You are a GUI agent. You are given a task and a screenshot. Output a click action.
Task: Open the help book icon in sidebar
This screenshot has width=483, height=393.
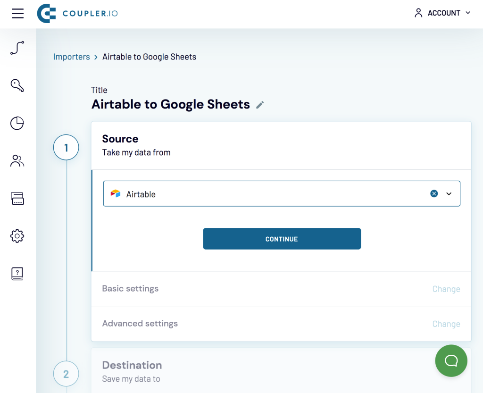point(17,274)
